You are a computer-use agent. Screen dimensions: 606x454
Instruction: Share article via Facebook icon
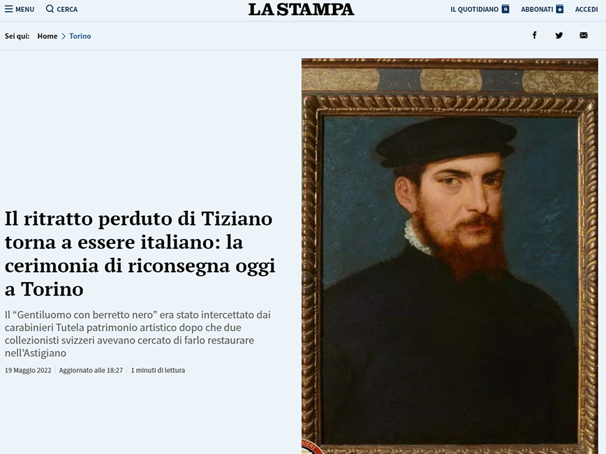coord(535,35)
